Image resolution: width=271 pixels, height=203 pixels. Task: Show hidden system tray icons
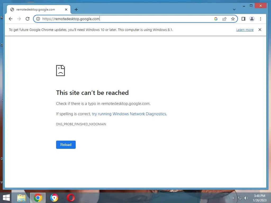point(233,198)
